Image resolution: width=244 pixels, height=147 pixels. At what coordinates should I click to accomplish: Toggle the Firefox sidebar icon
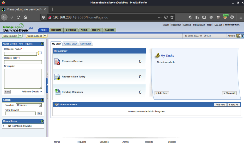[204, 17]
